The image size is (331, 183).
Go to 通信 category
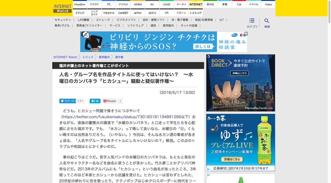(153, 26)
